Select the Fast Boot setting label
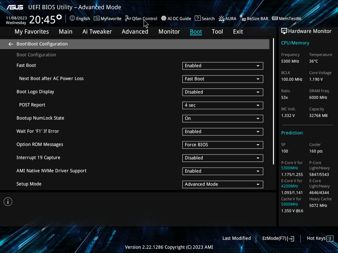 [26, 66]
